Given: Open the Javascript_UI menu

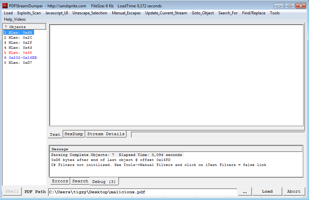Looking at the screenshot, I should coord(56,13).
